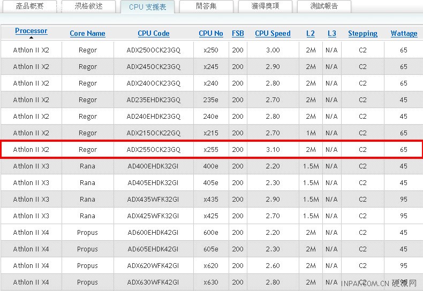Click Rana in the 400e row

tap(87, 166)
